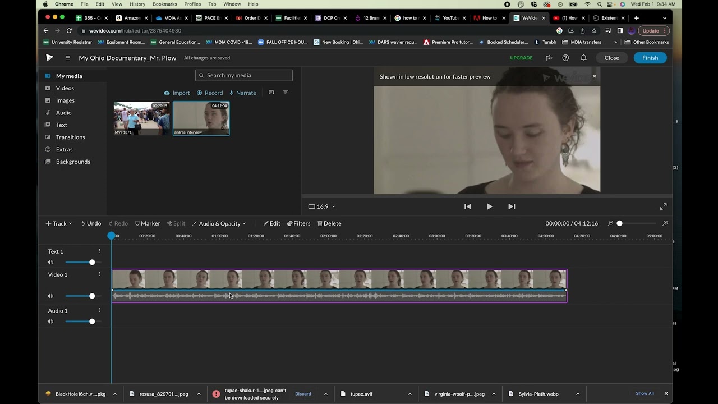
Task: Open the Audio & Opacity dropdown
Action: pos(219,223)
